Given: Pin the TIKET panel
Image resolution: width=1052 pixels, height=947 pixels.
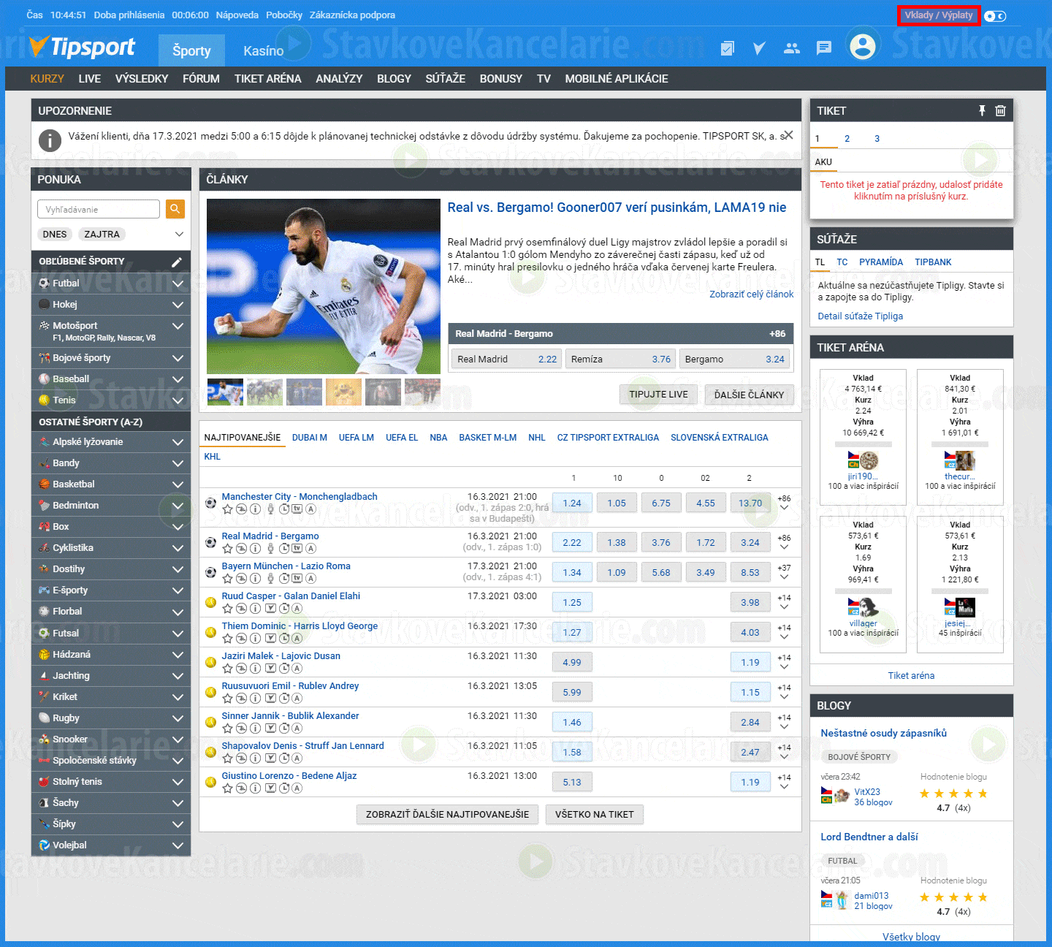Looking at the screenshot, I should tap(982, 110).
